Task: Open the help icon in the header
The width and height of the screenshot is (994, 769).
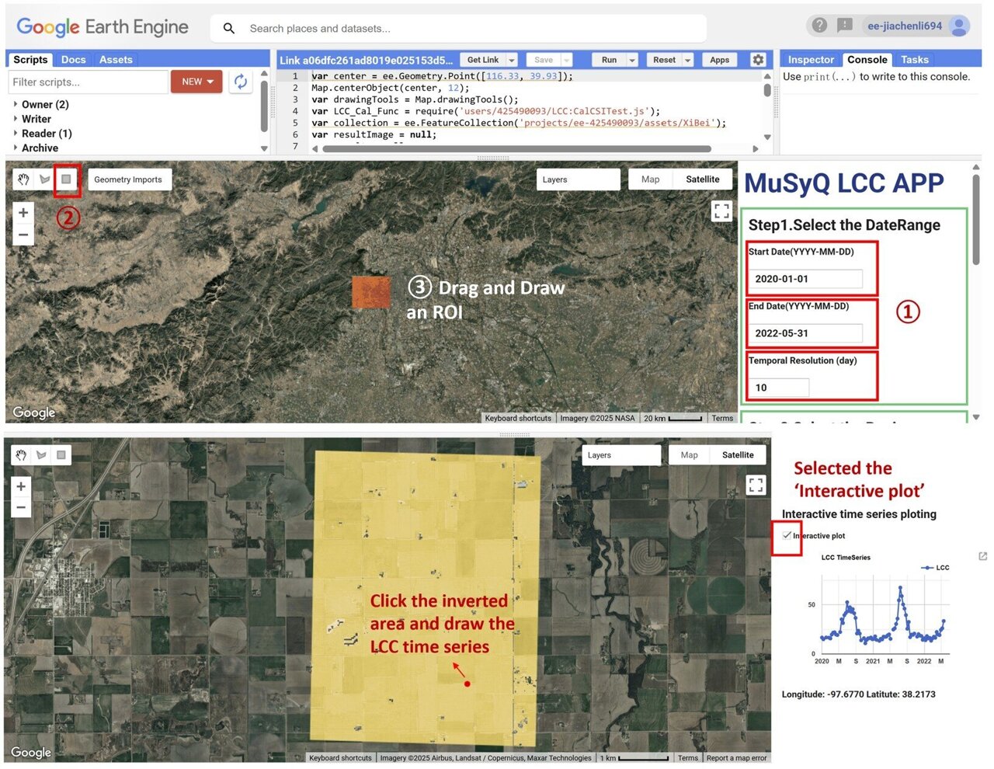Action: [x=819, y=24]
